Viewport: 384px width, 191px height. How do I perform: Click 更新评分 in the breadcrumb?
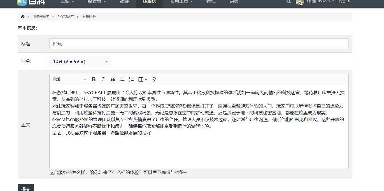[89, 17]
